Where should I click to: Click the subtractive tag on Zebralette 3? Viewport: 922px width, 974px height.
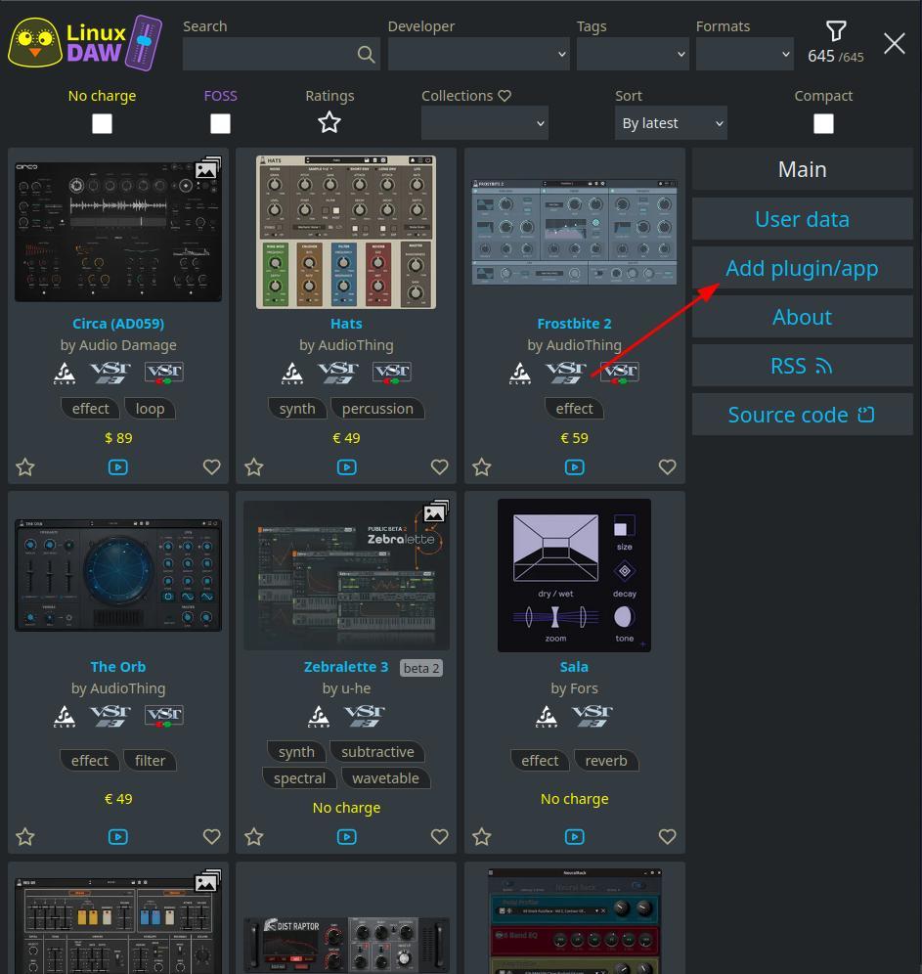(377, 752)
